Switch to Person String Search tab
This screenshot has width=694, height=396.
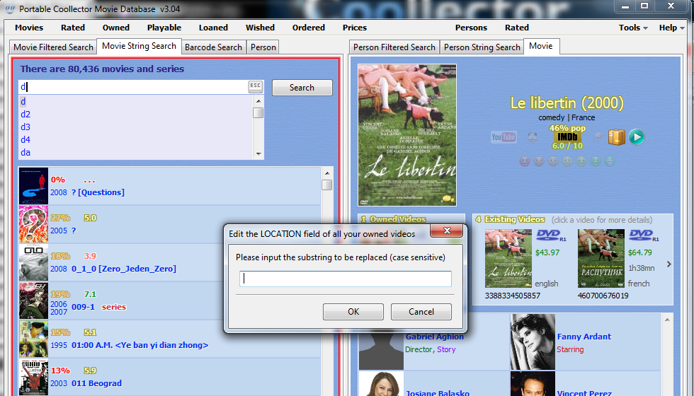pyautogui.click(x=482, y=47)
